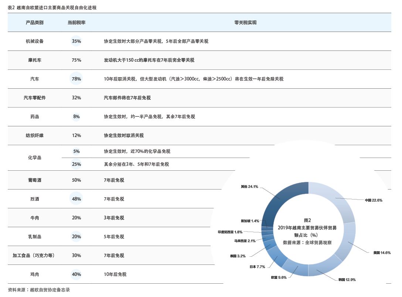
Task: Click the 30% tax rate value
Action: pos(76,256)
